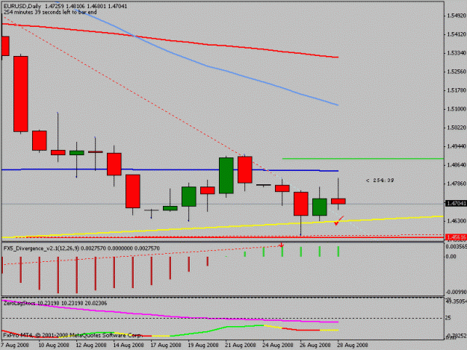This screenshot has height=350, width=467.
Task: Click the red price label 1.45616
Action: click(x=456, y=237)
